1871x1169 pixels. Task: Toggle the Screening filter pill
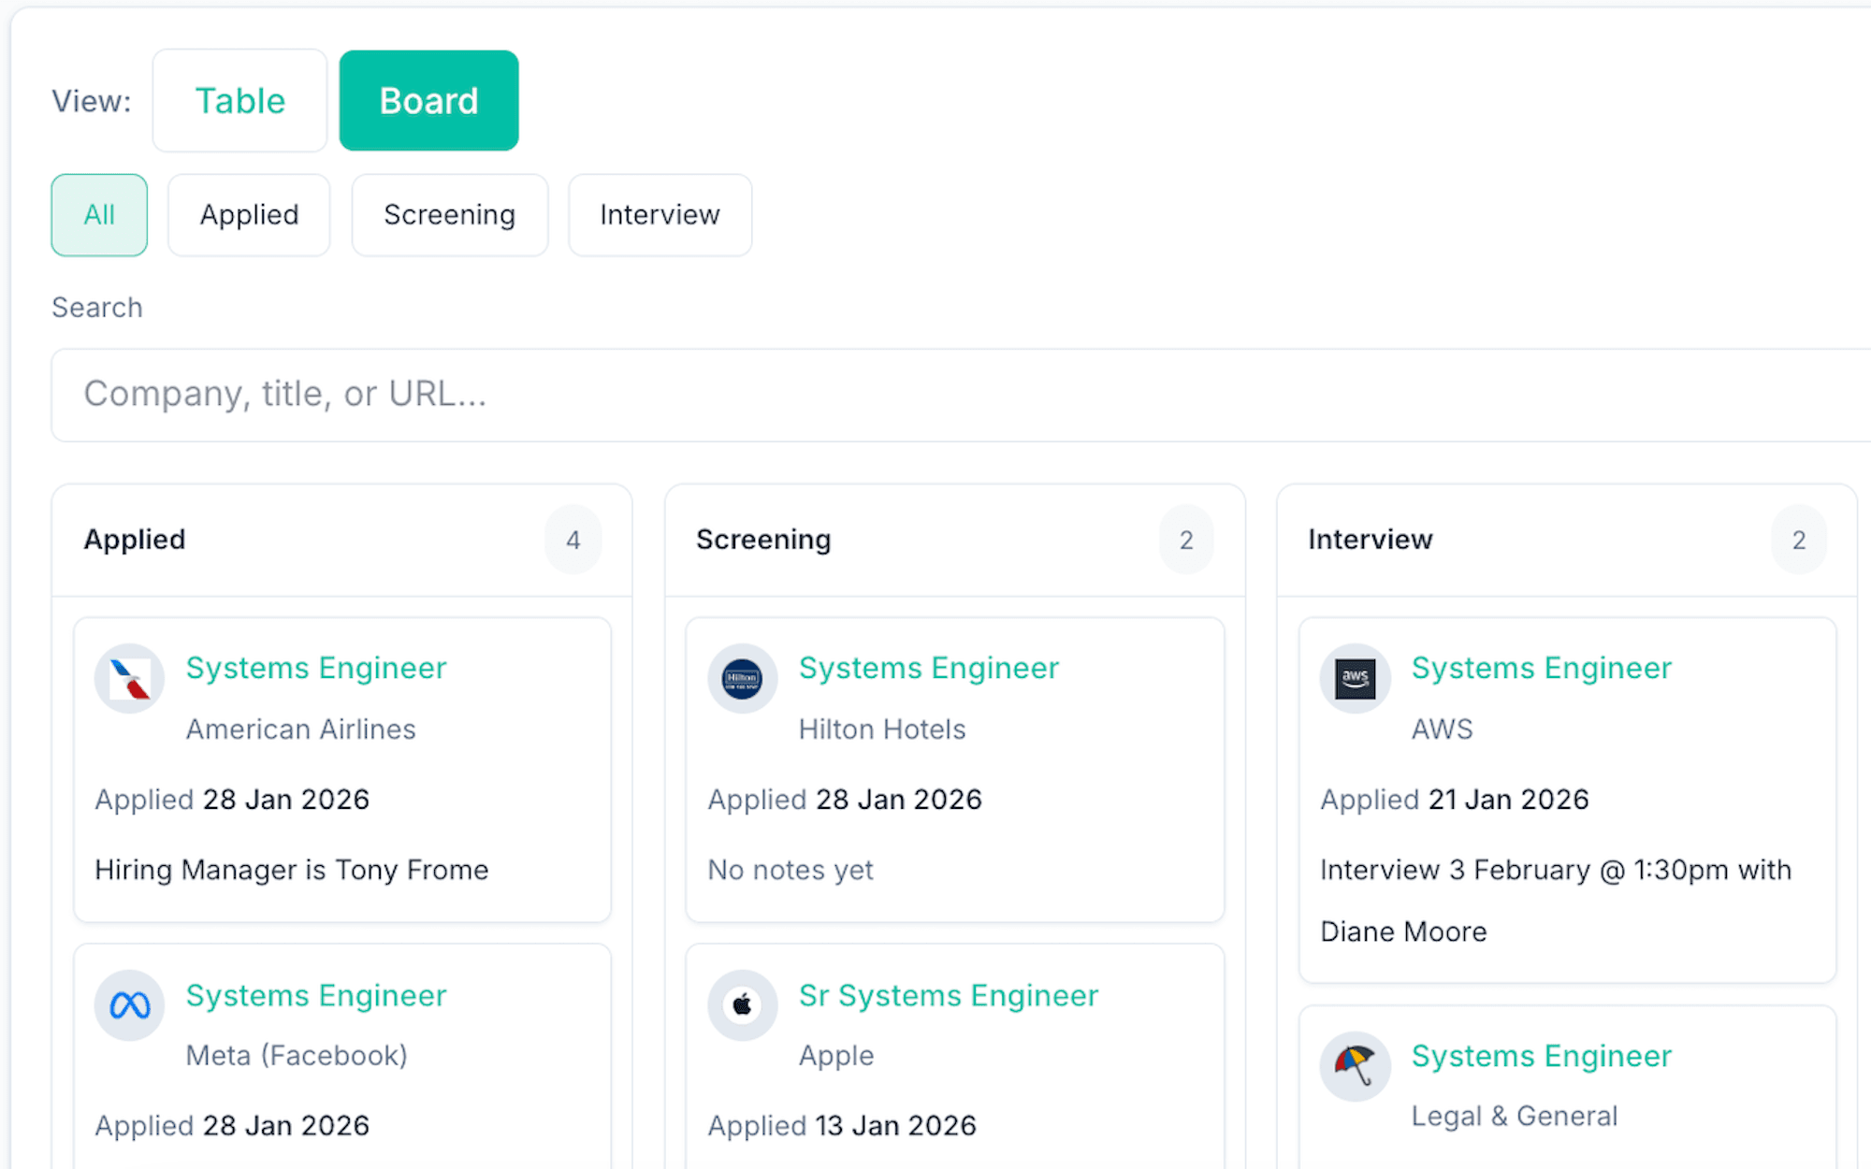pos(449,215)
